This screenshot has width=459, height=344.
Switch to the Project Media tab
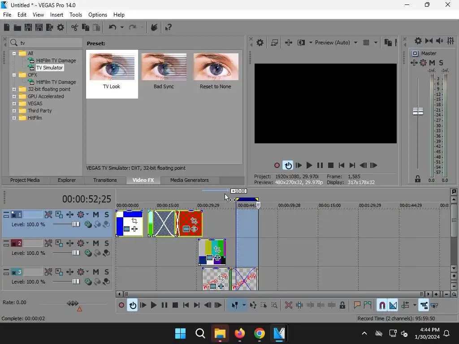coord(25,180)
